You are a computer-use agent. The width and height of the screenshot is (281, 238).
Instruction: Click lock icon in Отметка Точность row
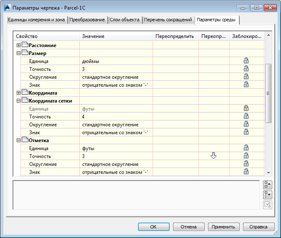click(x=246, y=156)
